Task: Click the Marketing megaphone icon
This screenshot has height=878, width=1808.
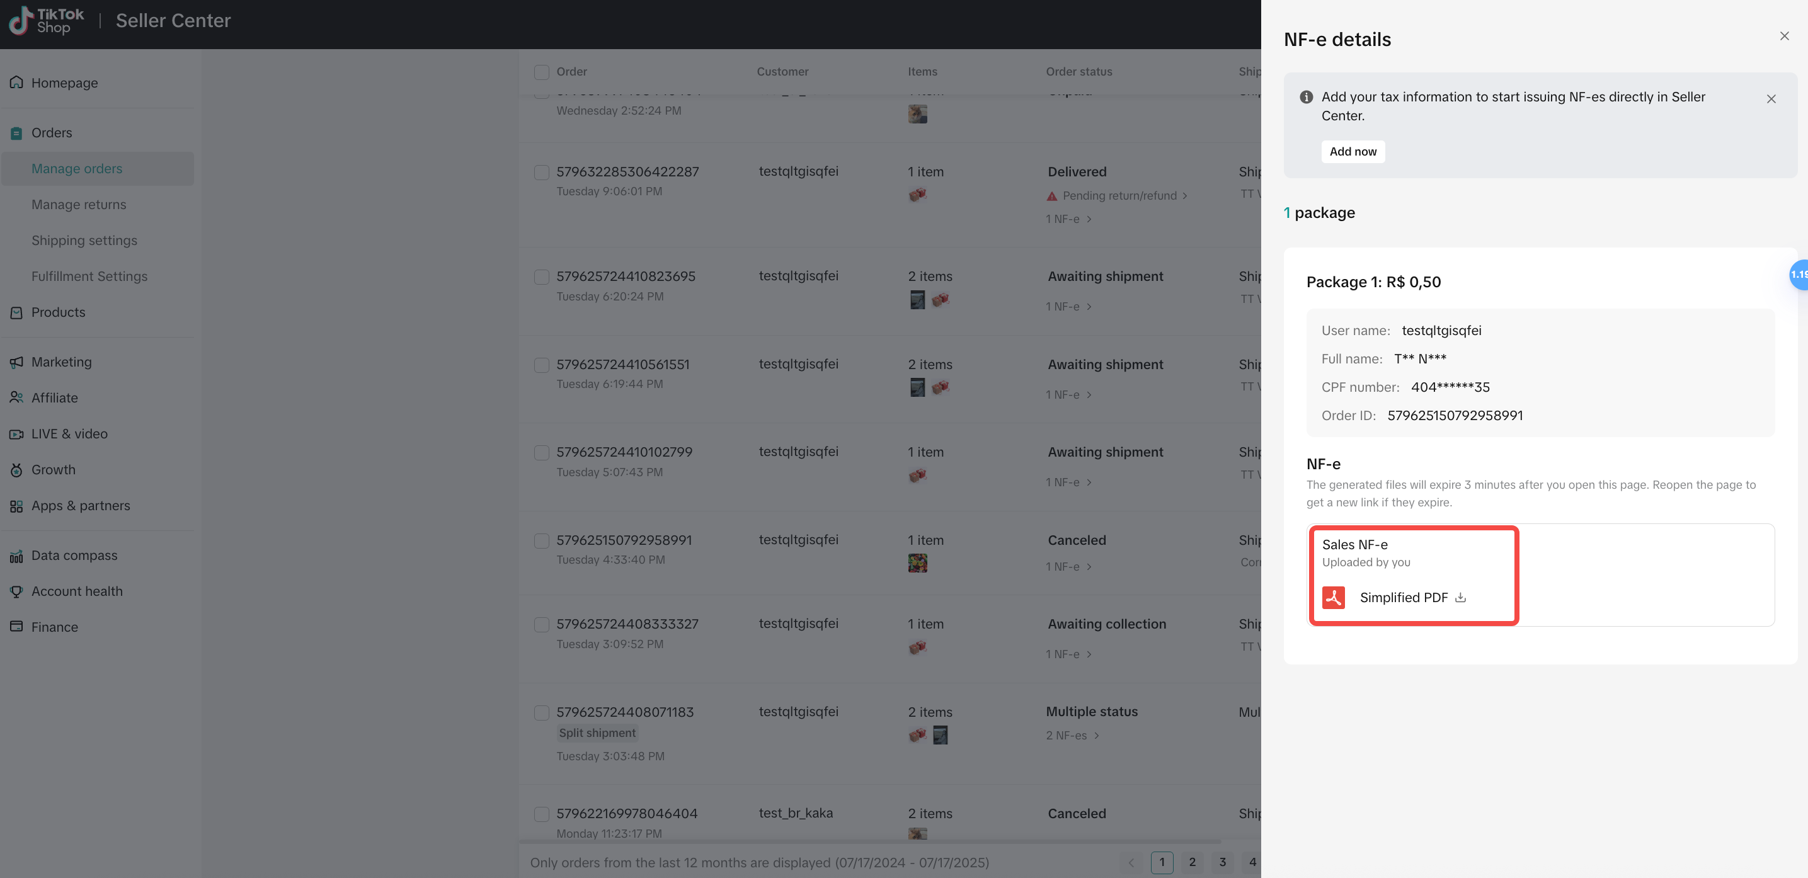Action: tap(16, 362)
